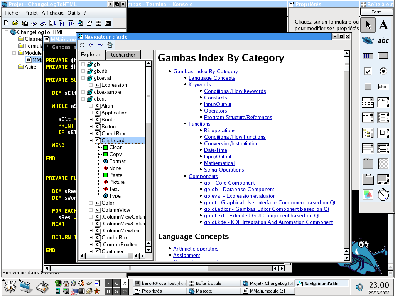This screenshot has width=395, height=296.
Task: Click the clock showing 23:00
Action: click(379, 285)
